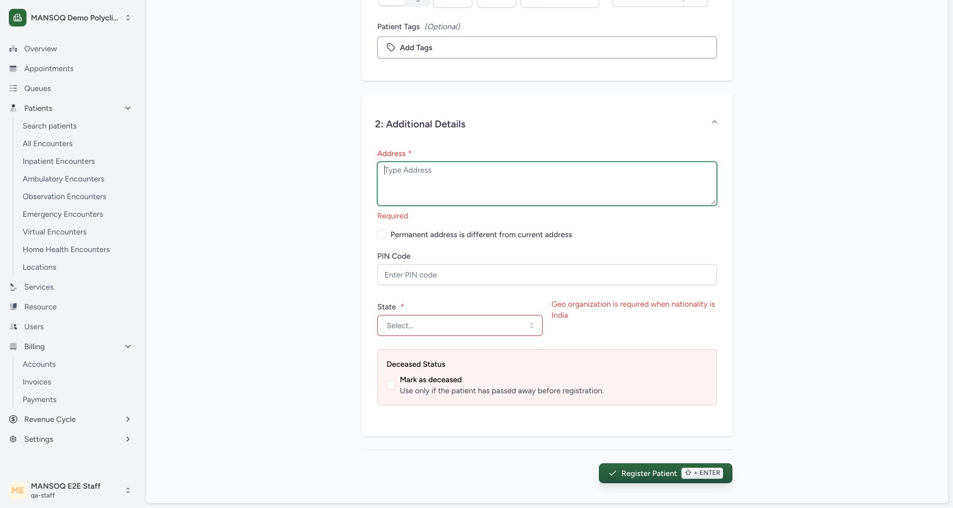Open Accounts under Billing
The height and width of the screenshot is (508, 953).
tap(39, 364)
